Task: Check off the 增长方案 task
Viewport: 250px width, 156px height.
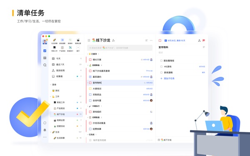Action: [x=90, y=59]
